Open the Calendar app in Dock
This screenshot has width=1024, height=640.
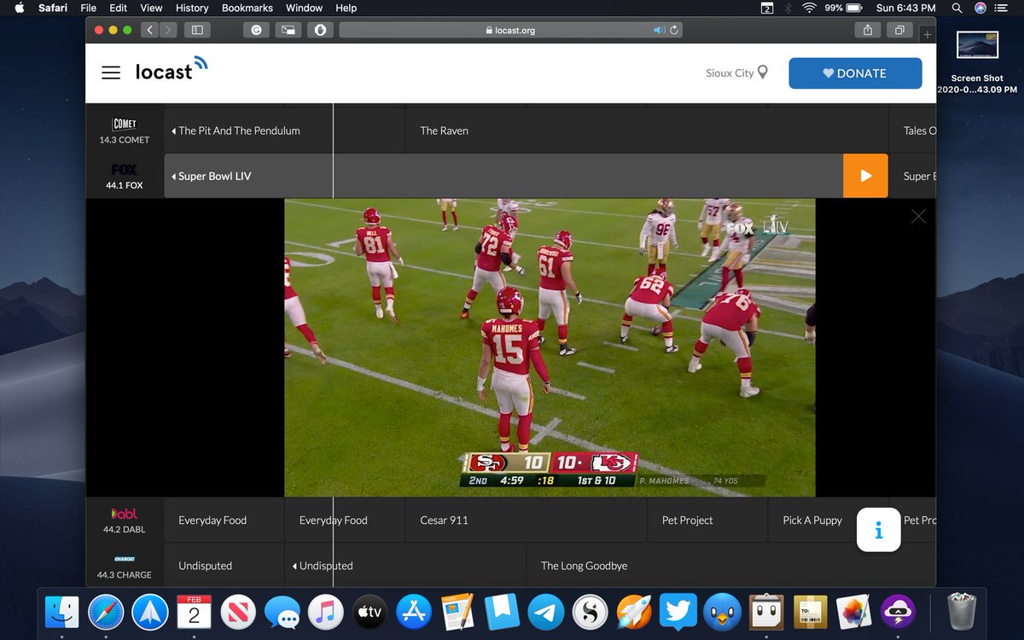point(194,612)
